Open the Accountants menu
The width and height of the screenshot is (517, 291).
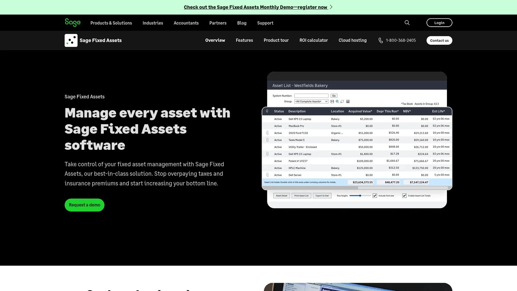[186, 23]
